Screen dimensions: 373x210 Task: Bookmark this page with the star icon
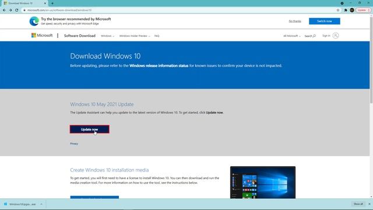click(338, 10)
